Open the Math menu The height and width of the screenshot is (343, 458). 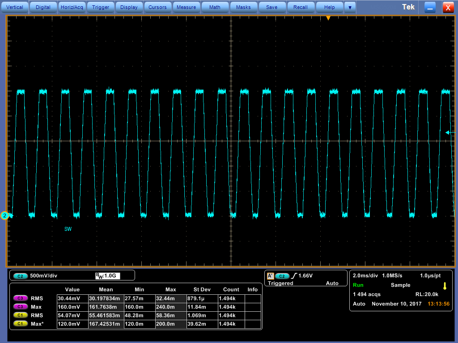point(215,7)
